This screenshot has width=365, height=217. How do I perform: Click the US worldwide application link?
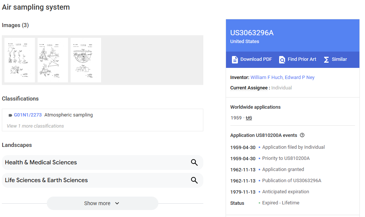(249, 118)
